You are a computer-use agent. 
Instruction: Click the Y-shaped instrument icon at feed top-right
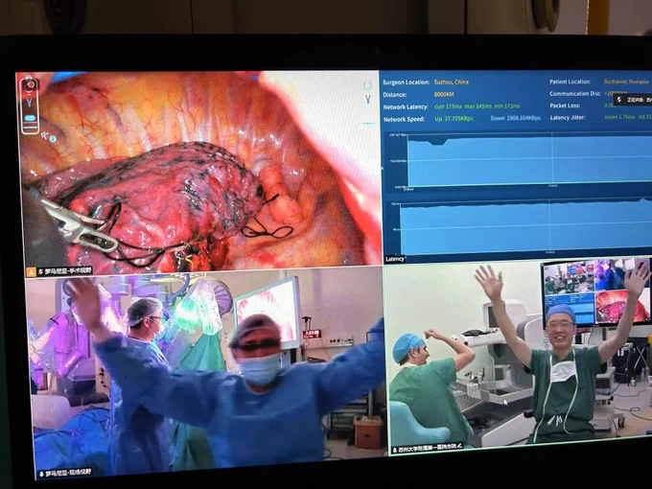(366, 99)
